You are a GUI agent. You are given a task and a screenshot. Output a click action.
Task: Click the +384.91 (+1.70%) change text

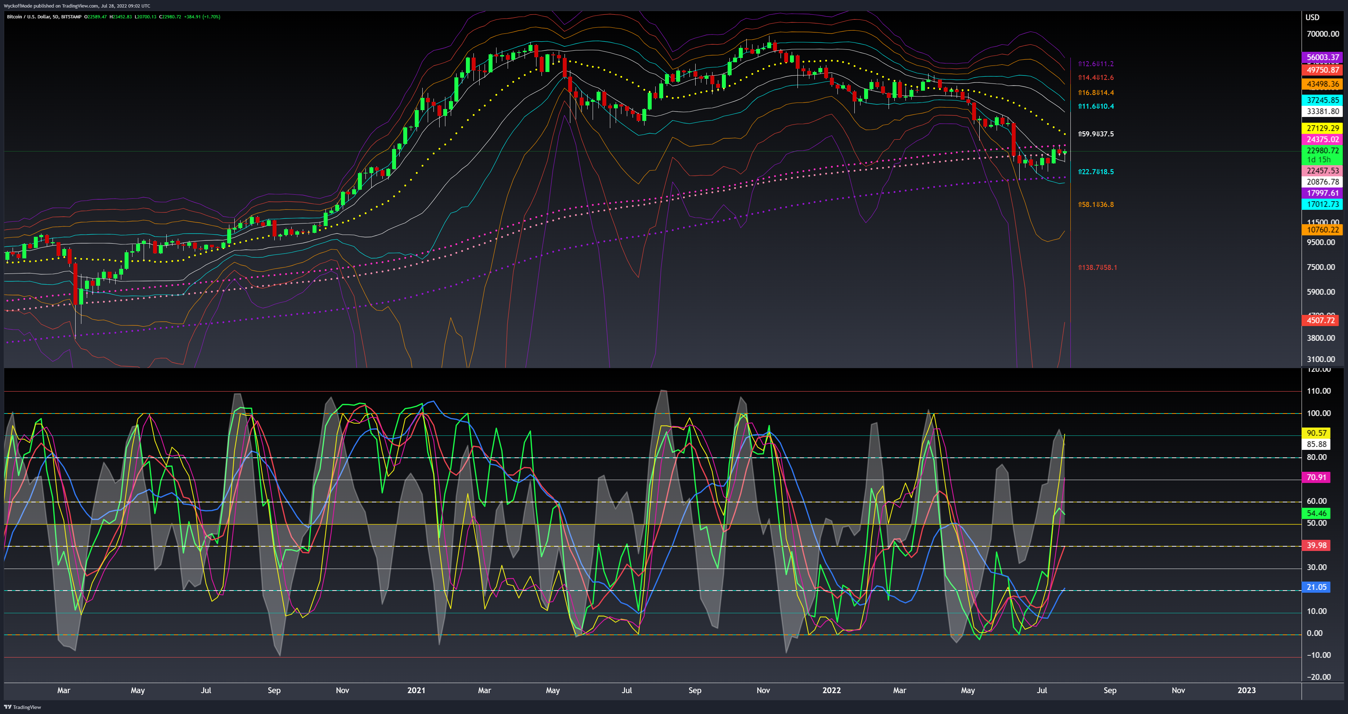tap(202, 17)
